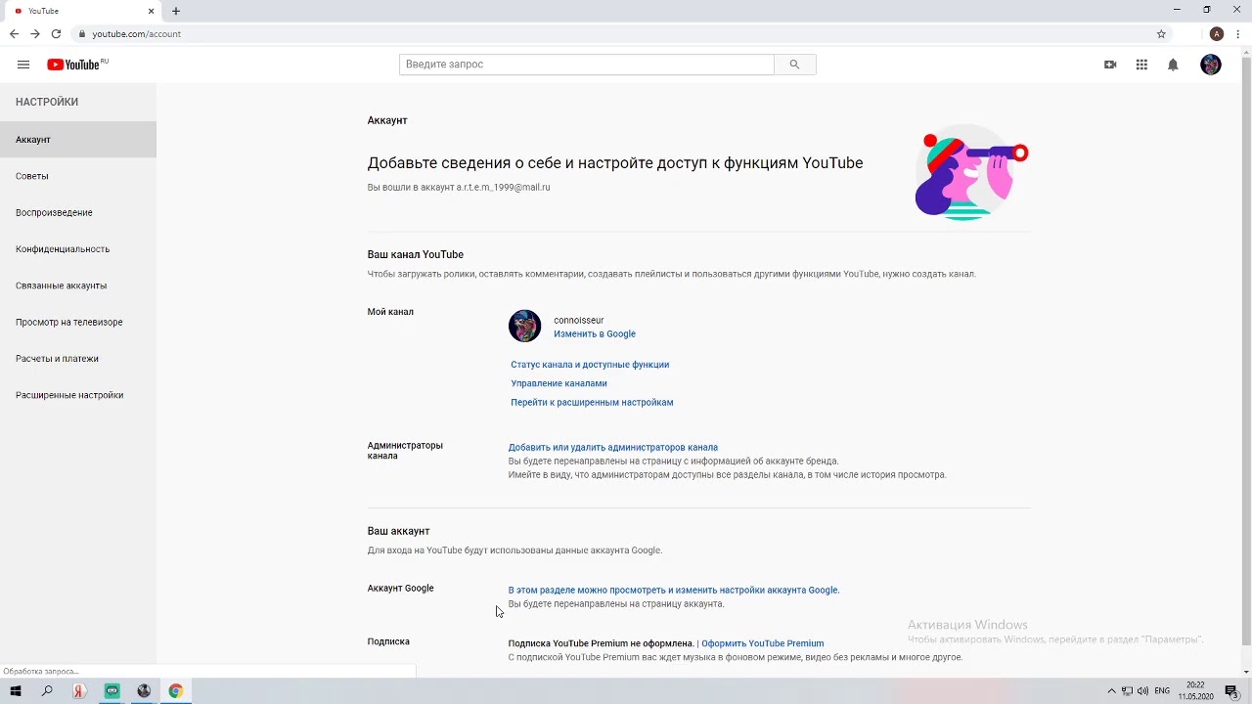
Task: Open the volume tray icon
Action: coord(1142,691)
